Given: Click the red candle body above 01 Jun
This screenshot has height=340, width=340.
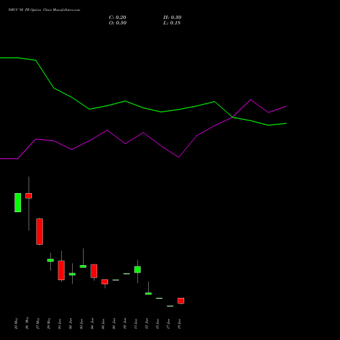Looking at the screenshot, I should tap(61, 271).
